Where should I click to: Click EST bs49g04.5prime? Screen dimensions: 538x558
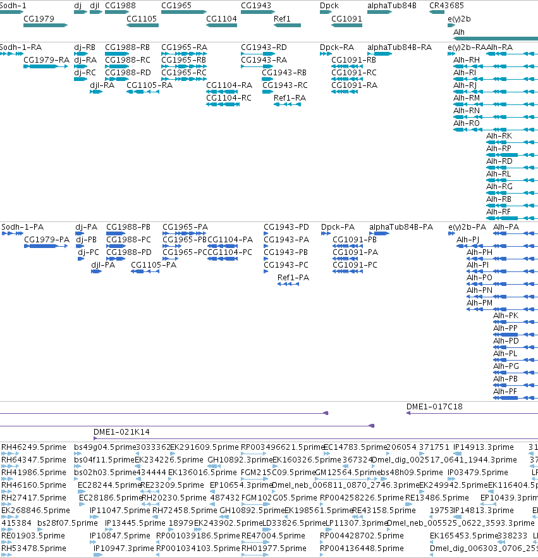[78, 454]
